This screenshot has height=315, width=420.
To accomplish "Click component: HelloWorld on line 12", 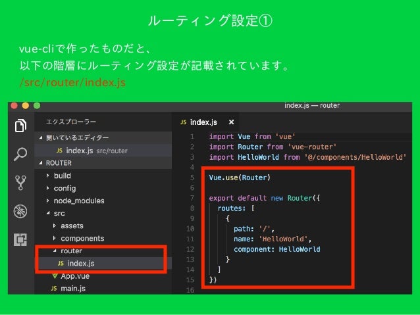I will [x=277, y=249].
